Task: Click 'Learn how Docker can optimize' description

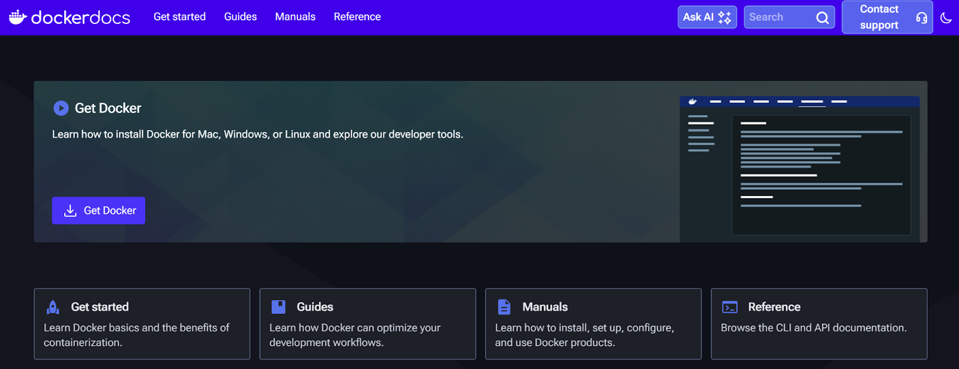Action: click(355, 335)
